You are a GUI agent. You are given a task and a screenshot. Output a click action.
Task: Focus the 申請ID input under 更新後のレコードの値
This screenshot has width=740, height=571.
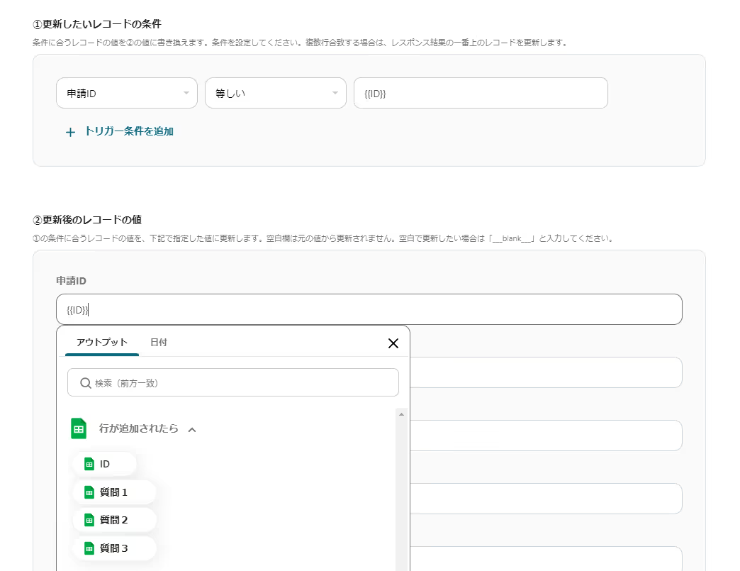pyautogui.click(x=369, y=309)
